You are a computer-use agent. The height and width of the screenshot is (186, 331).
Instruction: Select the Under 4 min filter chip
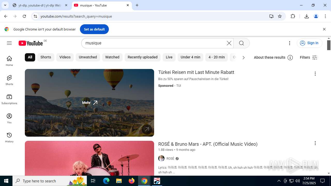coord(191,57)
